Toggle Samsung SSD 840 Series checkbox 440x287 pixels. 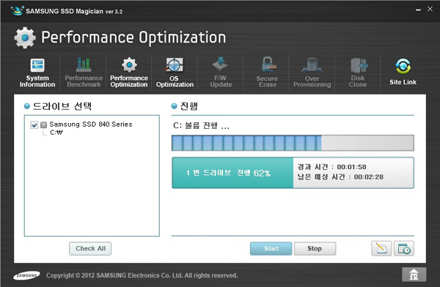point(34,124)
